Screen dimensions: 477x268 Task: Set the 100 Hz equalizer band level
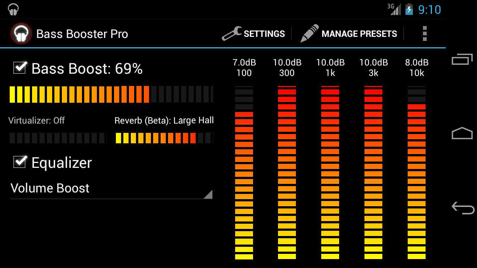click(x=244, y=173)
